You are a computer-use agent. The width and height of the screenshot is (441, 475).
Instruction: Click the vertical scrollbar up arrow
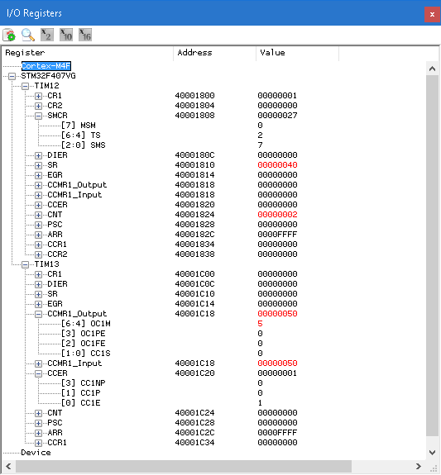pyautogui.click(x=432, y=69)
